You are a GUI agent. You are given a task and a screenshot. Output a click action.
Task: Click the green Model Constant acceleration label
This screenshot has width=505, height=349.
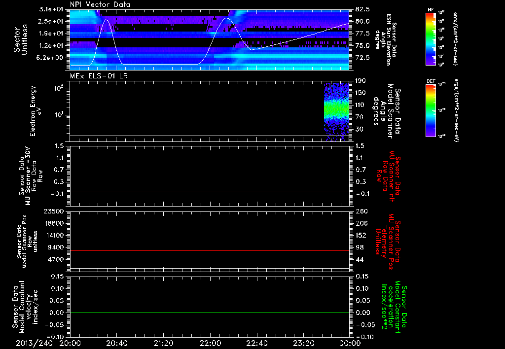[394, 307]
